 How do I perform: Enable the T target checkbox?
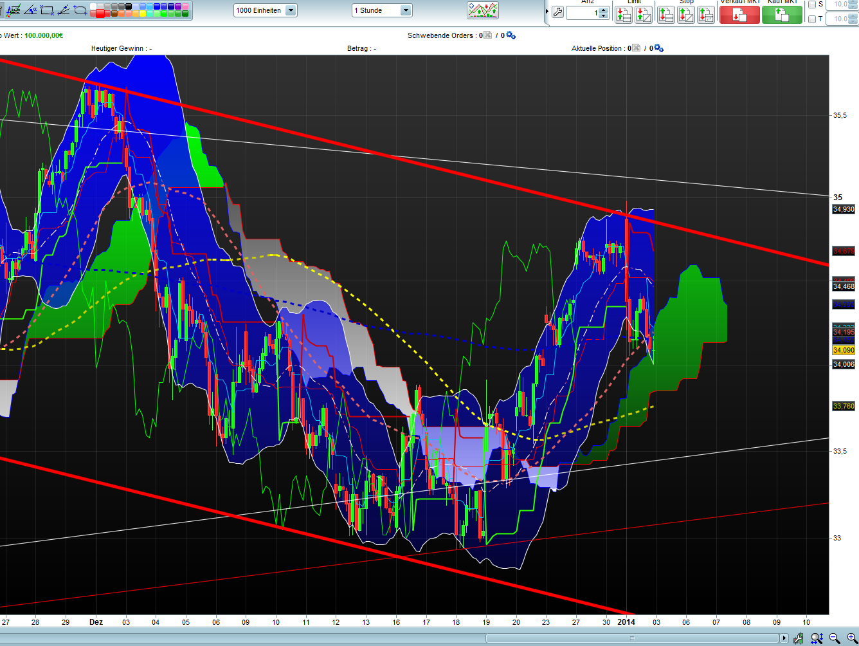812,19
